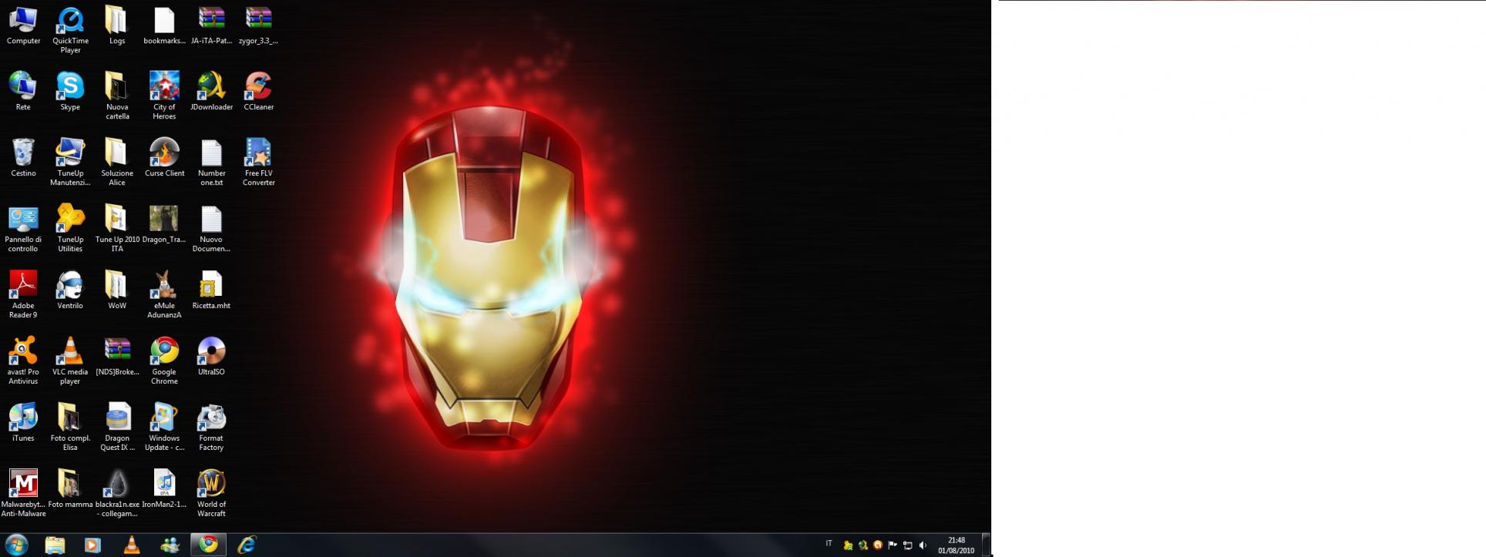Select the [NDS]Broke archive icon

point(117,357)
